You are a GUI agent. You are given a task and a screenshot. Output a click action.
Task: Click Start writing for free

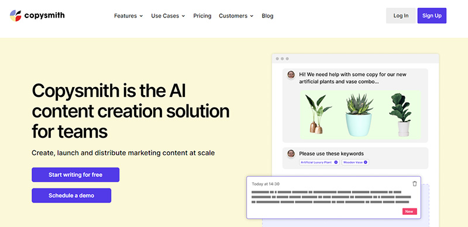[x=75, y=175]
